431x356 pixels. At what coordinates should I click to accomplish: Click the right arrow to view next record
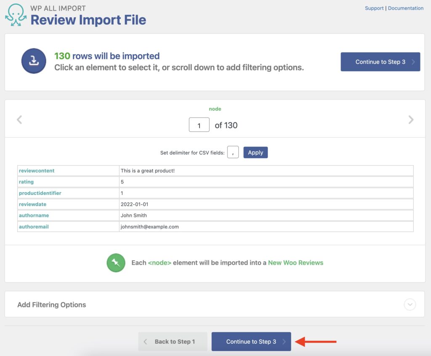click(411, 120)
